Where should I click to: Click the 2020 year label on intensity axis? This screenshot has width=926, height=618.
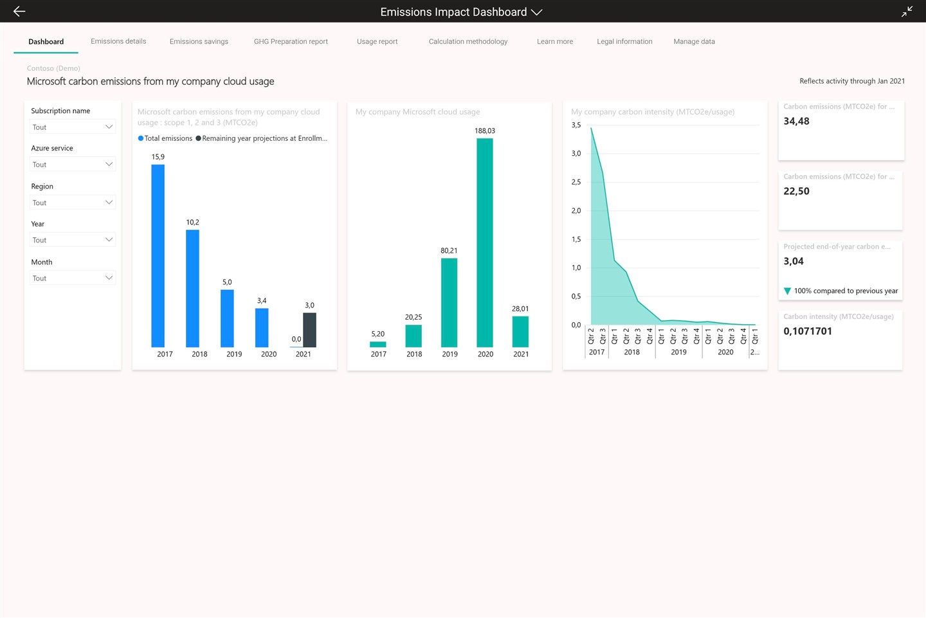pos(725,352)
